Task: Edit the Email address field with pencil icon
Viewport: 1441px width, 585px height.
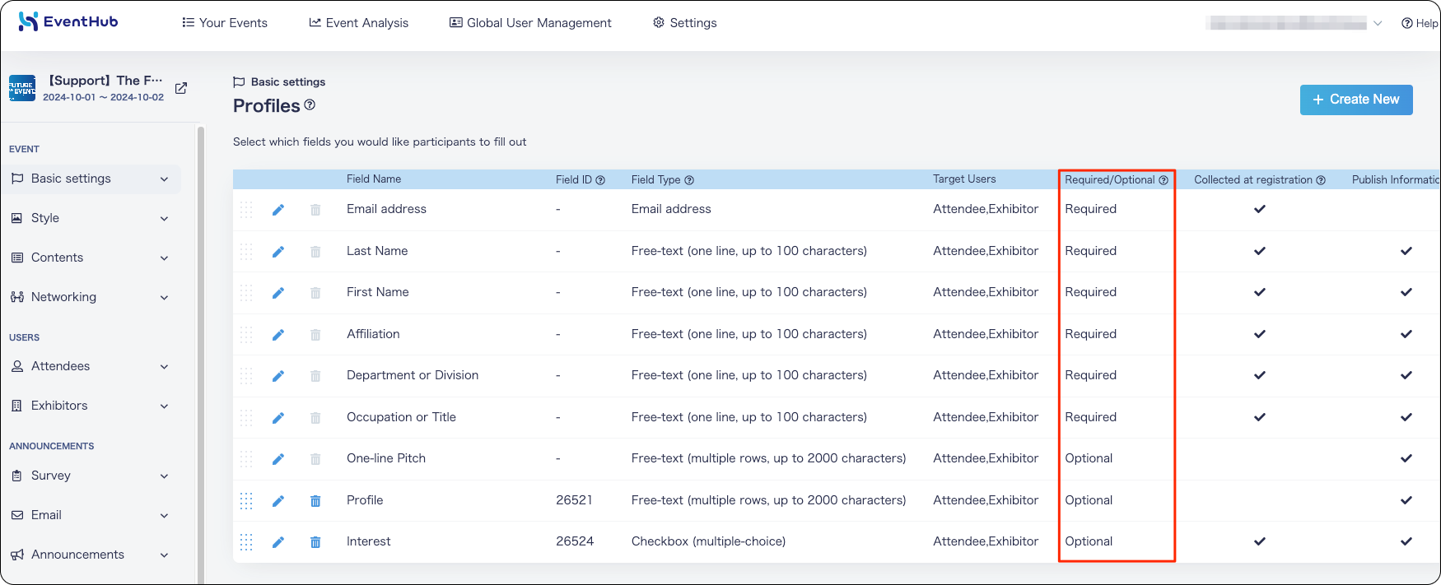Action: (278, 210)
